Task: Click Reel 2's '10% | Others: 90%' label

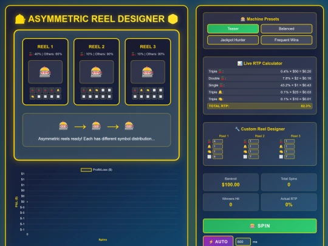Action: tap(97, 54)
